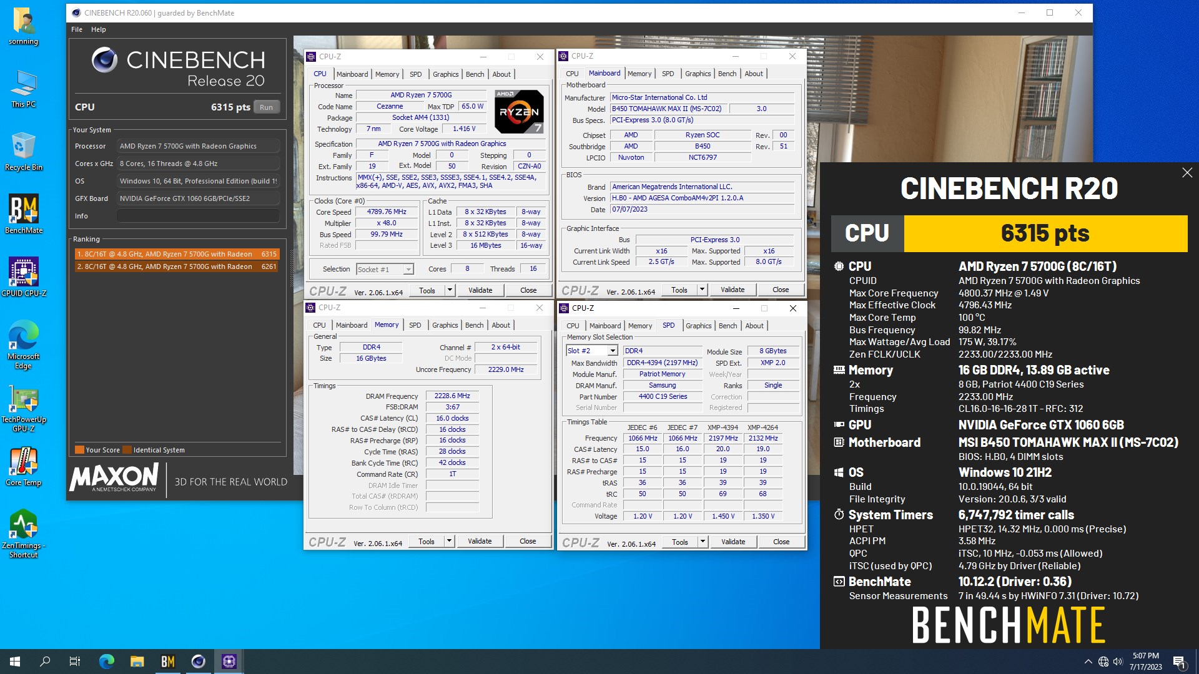Open the notification center icon
Screen dimensions: 1199x674
pyautogui.click(x=1179, y=662)
